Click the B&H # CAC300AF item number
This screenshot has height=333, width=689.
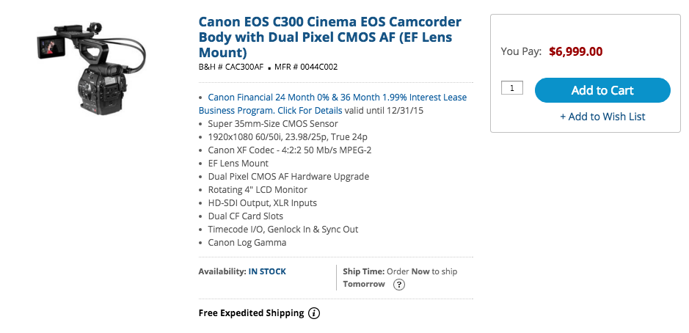pos(231,67)
